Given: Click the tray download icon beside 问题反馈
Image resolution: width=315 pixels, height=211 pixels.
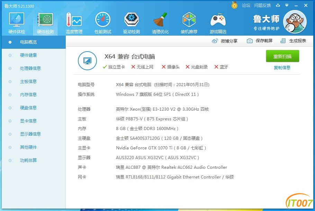Looking at the screenshot, I should [x=278, y=5].
